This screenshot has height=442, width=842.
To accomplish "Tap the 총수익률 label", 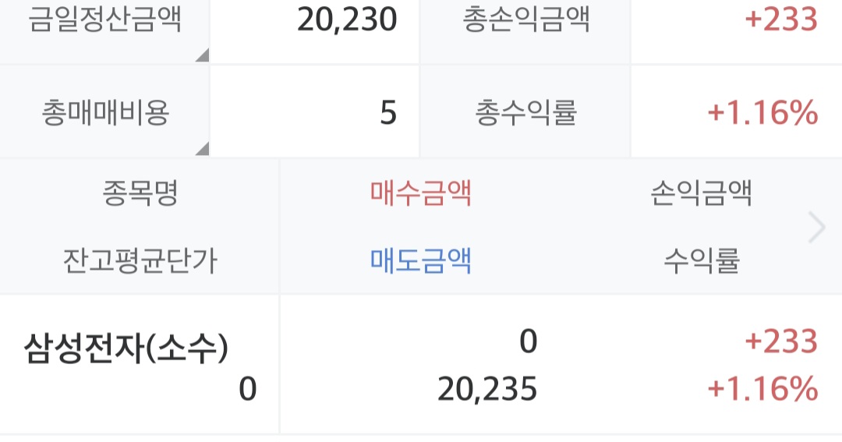I will [x=525, y=114].
